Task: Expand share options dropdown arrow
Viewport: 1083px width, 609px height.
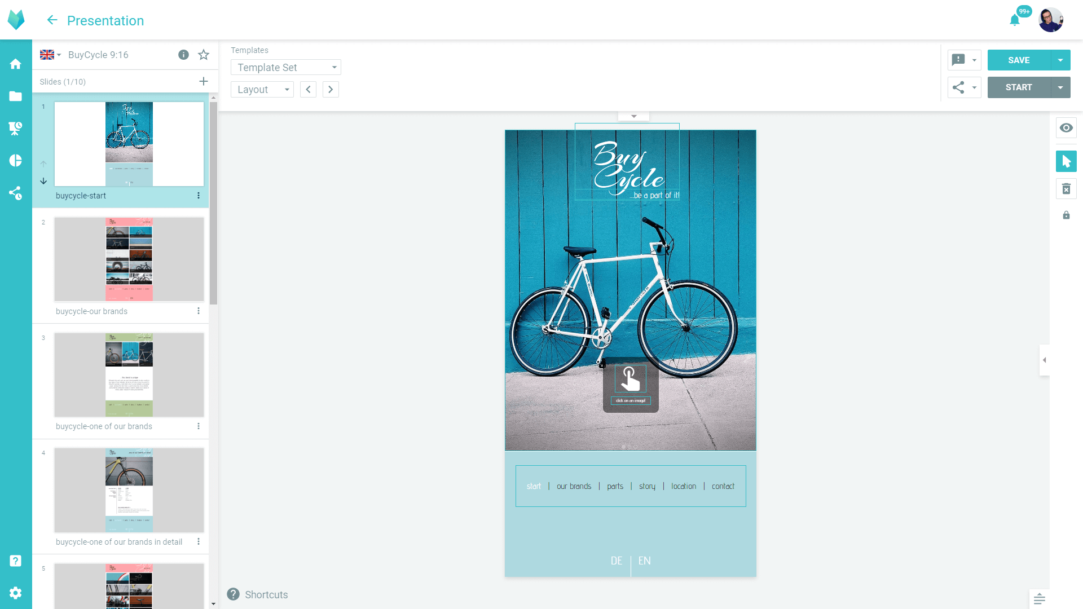Action: (974, 87)
